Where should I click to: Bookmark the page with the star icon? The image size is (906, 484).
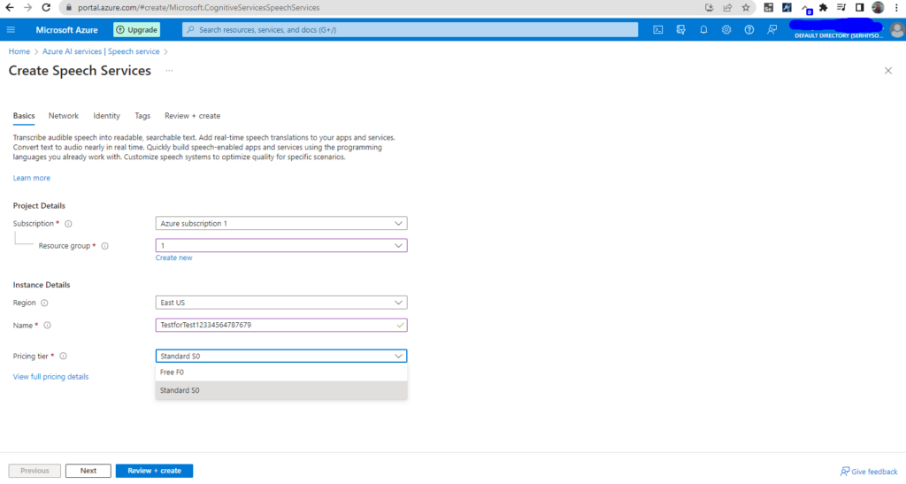tap(746, 7)
